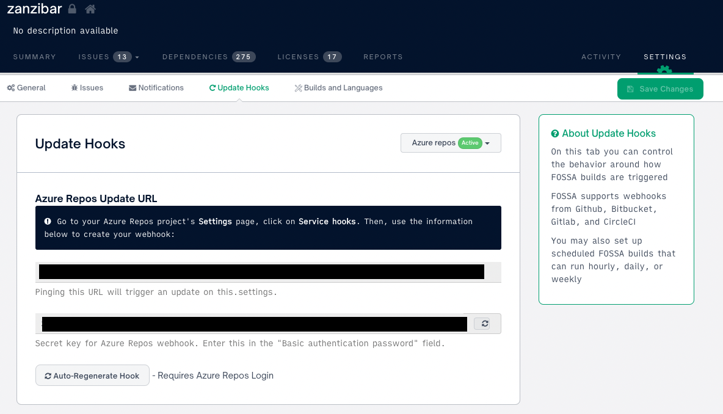Click the Azure Repos Update URL heading
The image size is (723, 414).
coord(96,198)
